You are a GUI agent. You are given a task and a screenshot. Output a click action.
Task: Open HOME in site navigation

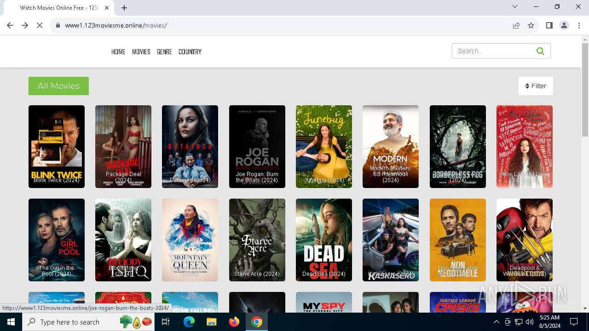[x=118, y=52]
